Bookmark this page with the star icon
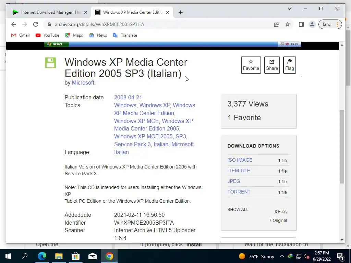Image resolution: width=351 pixels, height=263 pixels. pos(288,24)
